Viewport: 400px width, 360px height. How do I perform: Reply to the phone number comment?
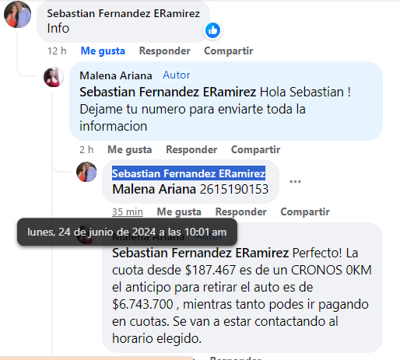pyautogui.click(x=241, y=211)
